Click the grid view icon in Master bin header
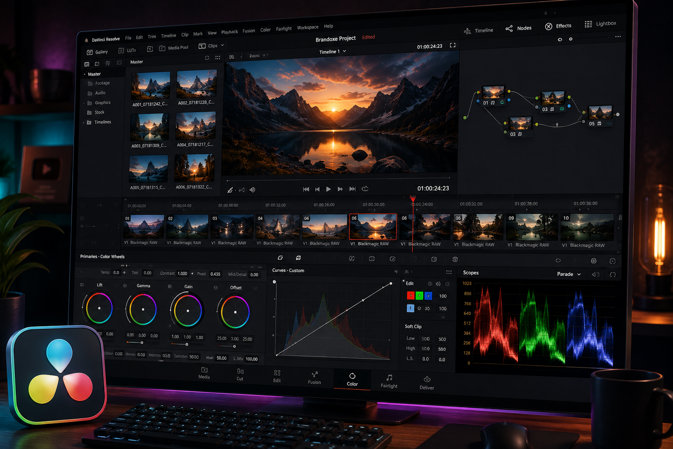The height and width of the screenshot is (449, 673). click(218, 57)
